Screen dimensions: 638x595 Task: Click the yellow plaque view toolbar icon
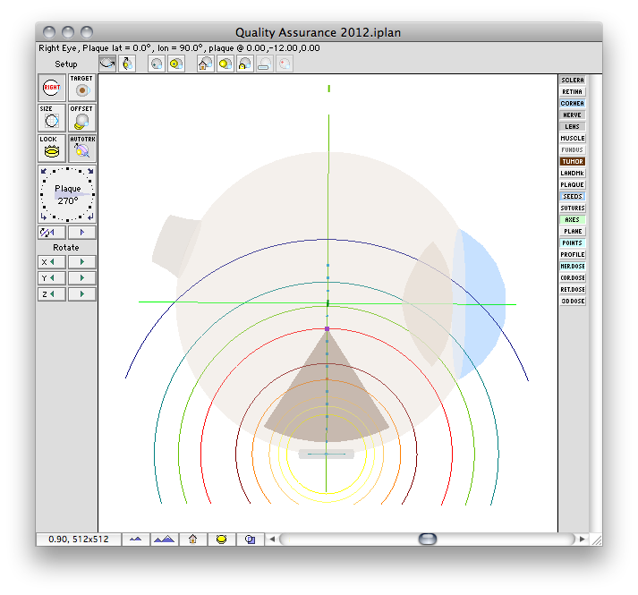click(x=225, y=64)
